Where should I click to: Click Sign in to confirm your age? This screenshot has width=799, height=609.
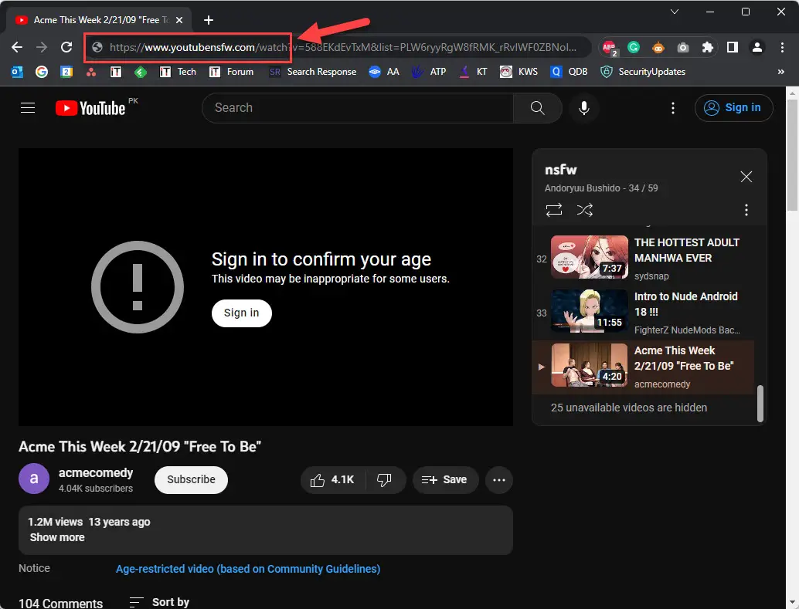click(241, 313)
